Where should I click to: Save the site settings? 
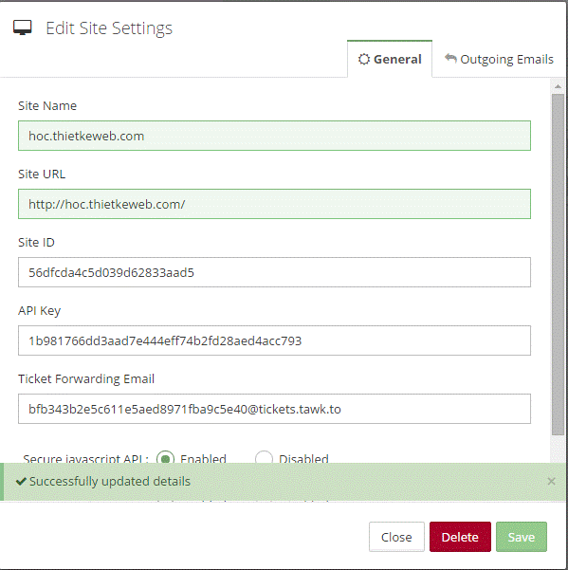pyautogui.click(x=522, y=537)
